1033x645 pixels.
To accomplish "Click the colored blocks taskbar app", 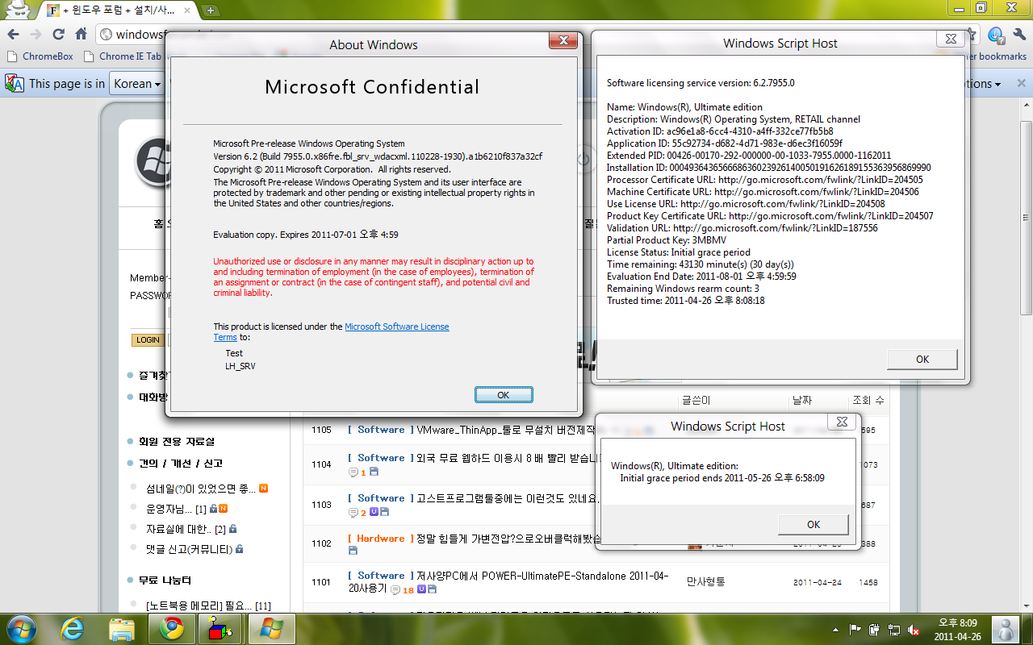I will pos(221,628).
